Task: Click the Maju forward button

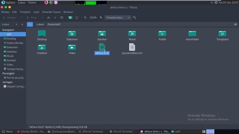Action: click(32, 17)
